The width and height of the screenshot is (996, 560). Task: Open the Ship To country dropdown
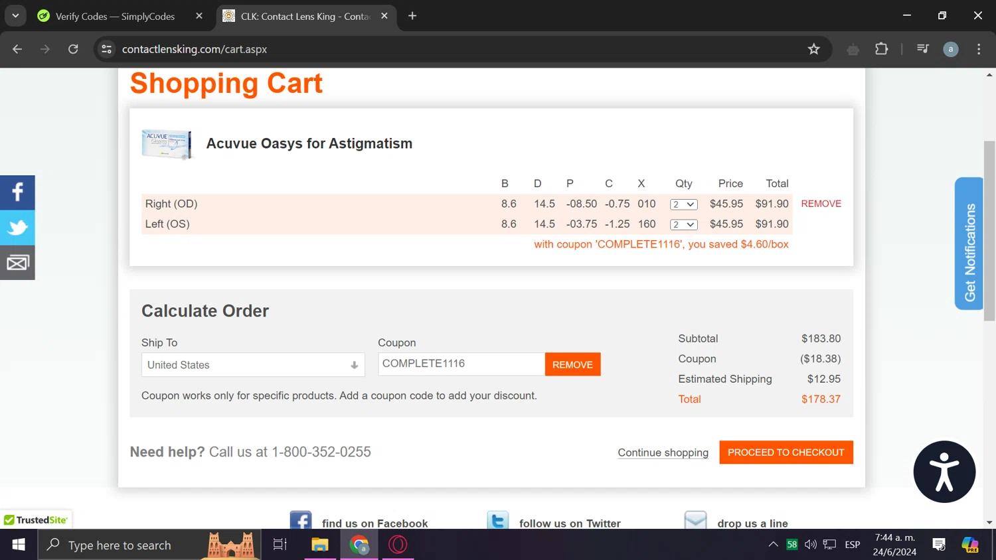tap(253, 365)
